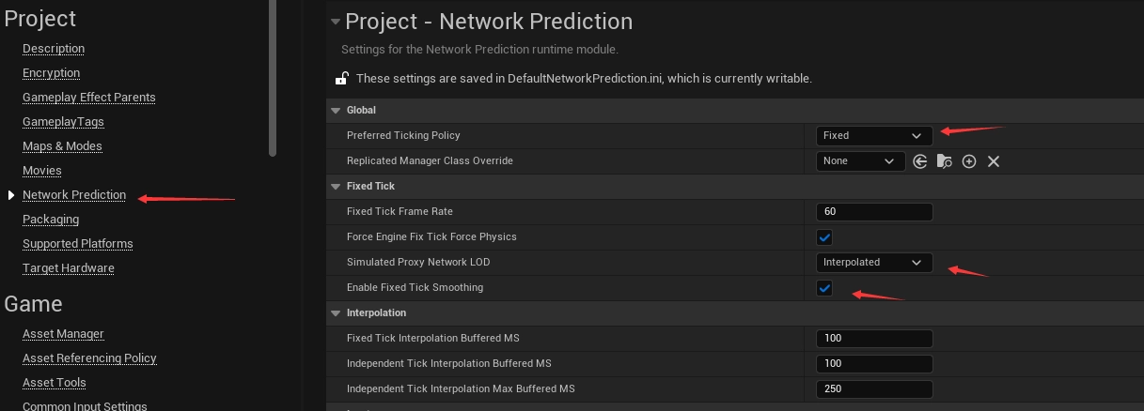Screen dimensions: 1144x411
Task: Open Simulated Proxy Network LOD dropdown
Action: point(874,263)
